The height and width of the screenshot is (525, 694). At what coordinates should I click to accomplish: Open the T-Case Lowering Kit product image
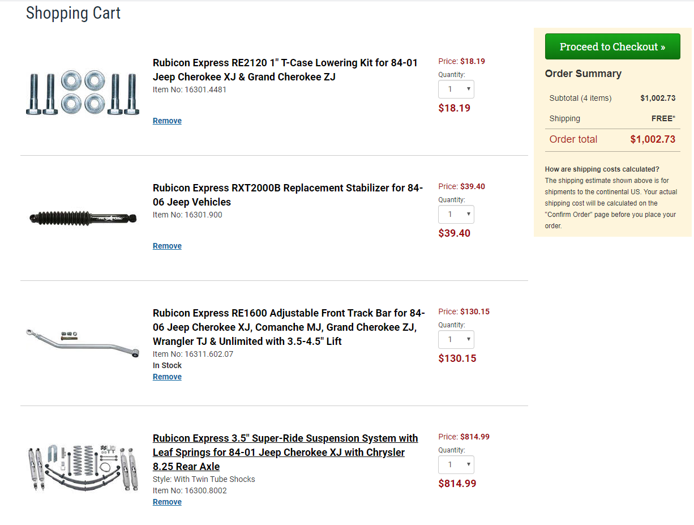point(83,93)
